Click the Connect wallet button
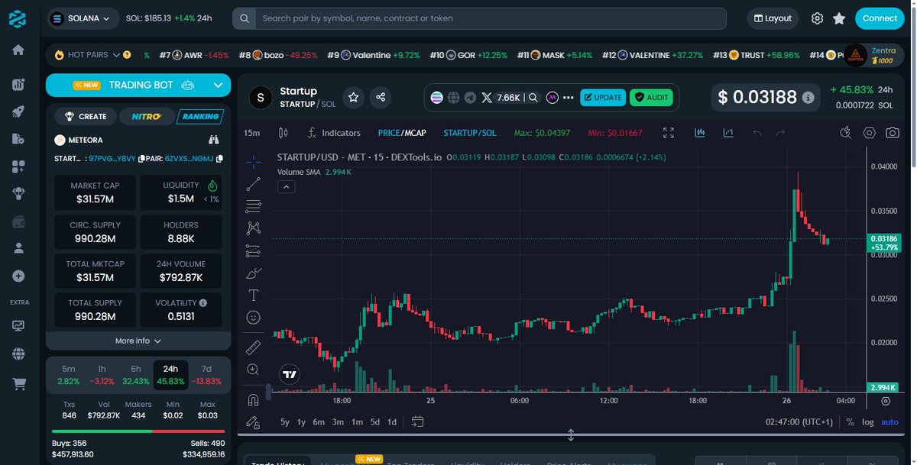The image size is (917, 465). tap(880, 18)
